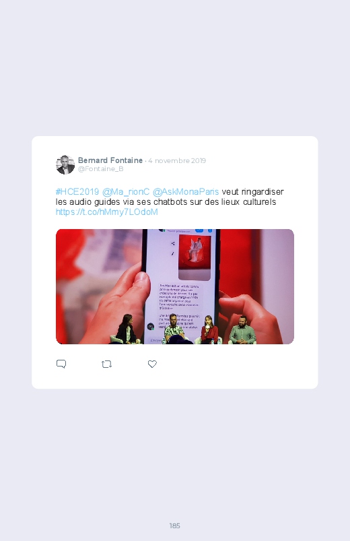Open the tweet's attached conference photo
This screenshot has height=541, width=350.
[175, 286]
